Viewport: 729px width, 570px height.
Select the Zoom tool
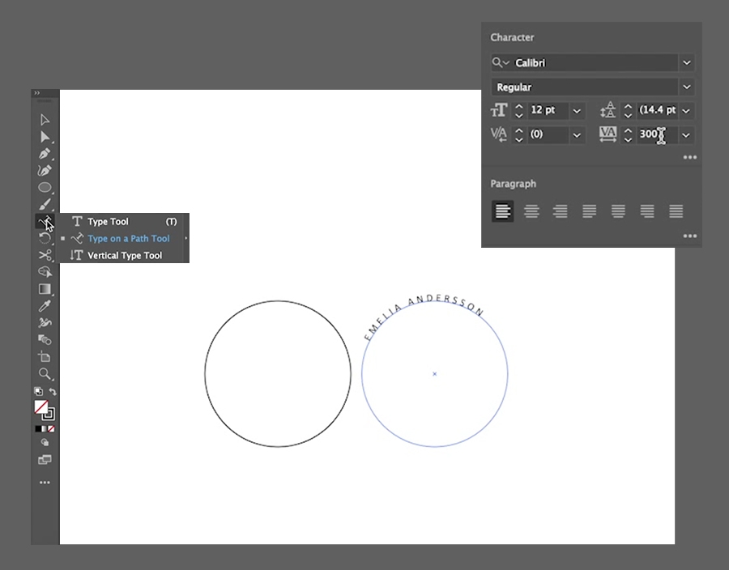click(x=45, y=373)
